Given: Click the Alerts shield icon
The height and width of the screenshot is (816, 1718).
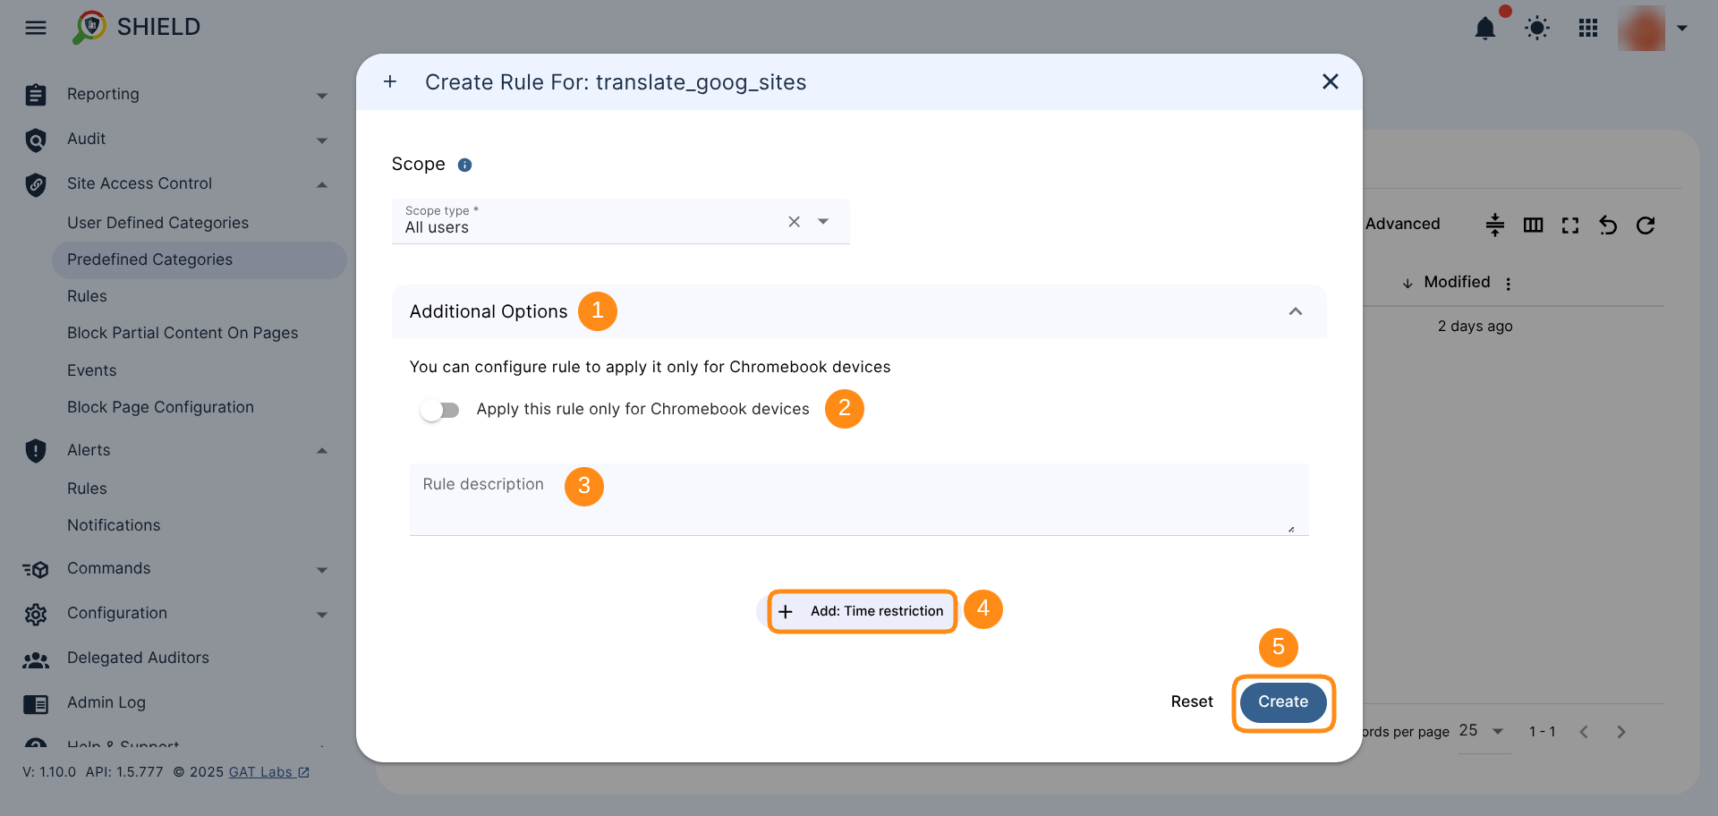Looking at the screenshot, I should pyautogui.click(x=36, y=451).
